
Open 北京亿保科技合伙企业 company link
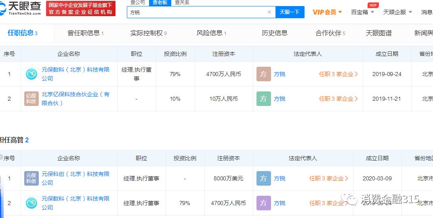[x=75, y=99]
